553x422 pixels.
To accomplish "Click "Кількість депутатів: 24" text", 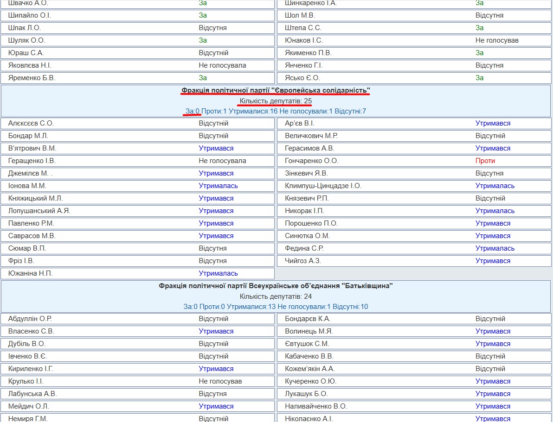I will (276, 296).
